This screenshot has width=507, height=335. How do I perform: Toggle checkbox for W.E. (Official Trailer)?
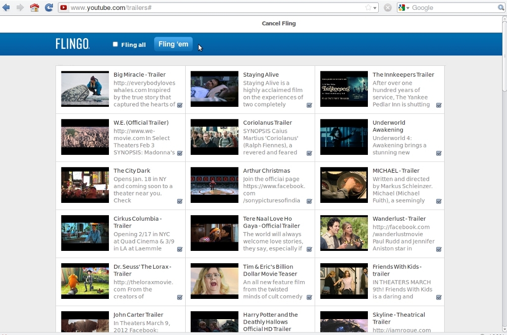pyautogui.click(x=180, y=153)
